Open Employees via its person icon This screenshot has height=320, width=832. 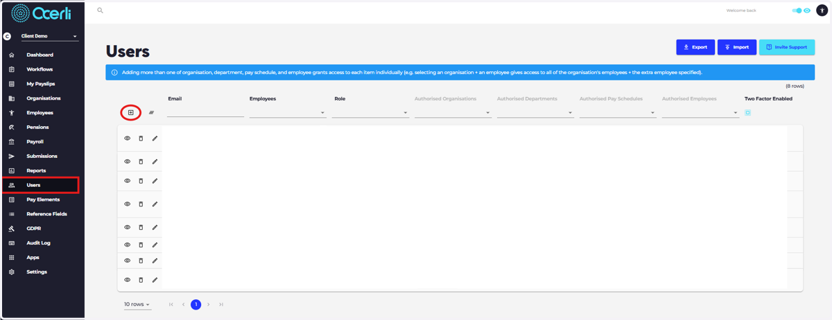tap(12, 113)
